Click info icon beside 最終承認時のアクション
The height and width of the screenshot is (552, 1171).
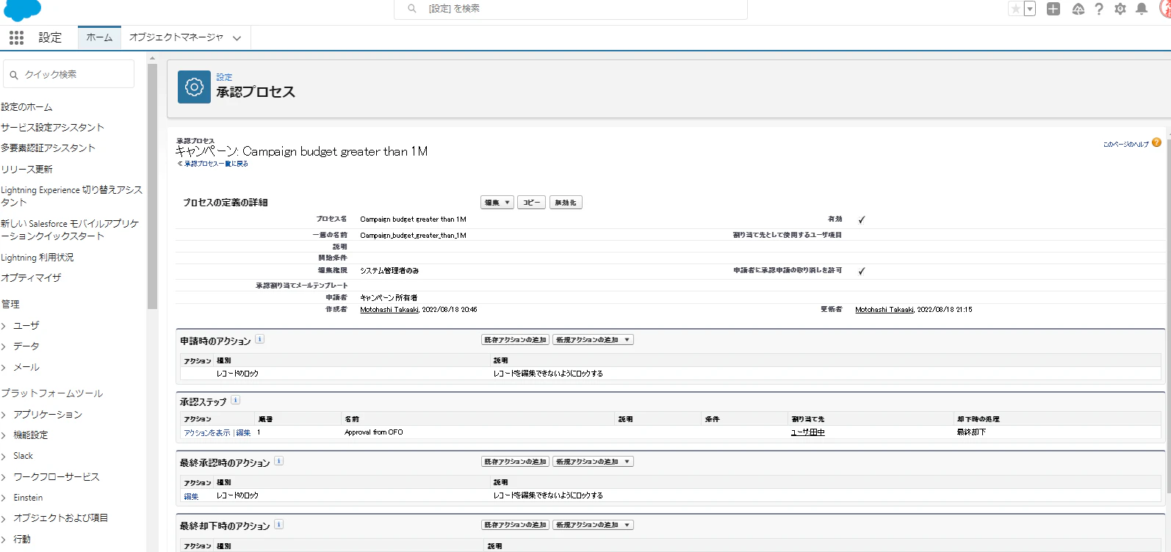click(x=278, y=461)
